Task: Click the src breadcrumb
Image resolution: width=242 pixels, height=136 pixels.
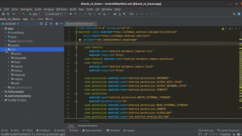Action: 33,19
